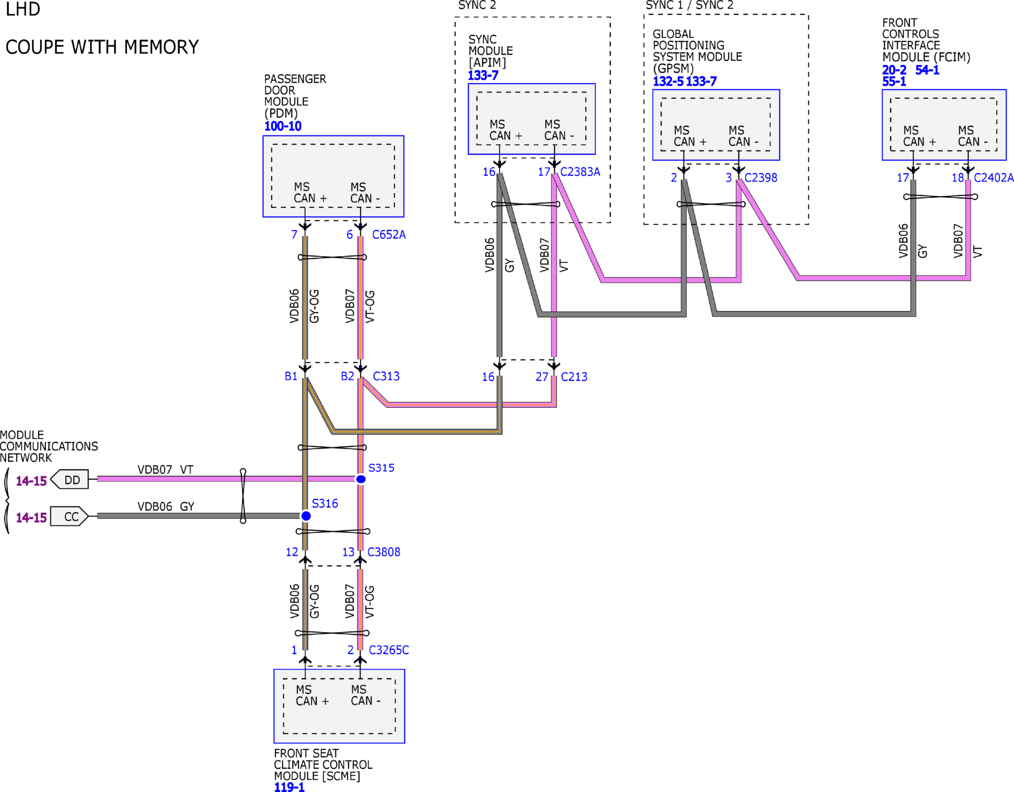1014x792 pixels.
Task: Click the 54-1 reference for FCIM
Action: (926, 70)
